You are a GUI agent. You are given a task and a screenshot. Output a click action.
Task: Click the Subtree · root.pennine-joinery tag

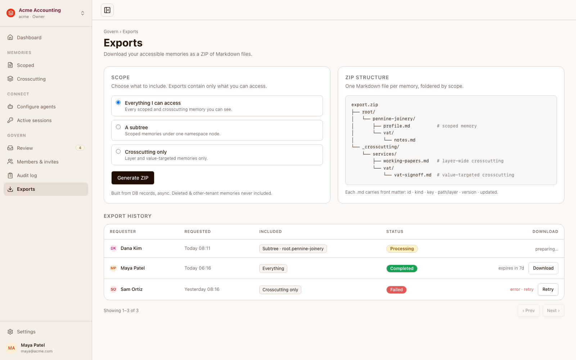[293, 249]
